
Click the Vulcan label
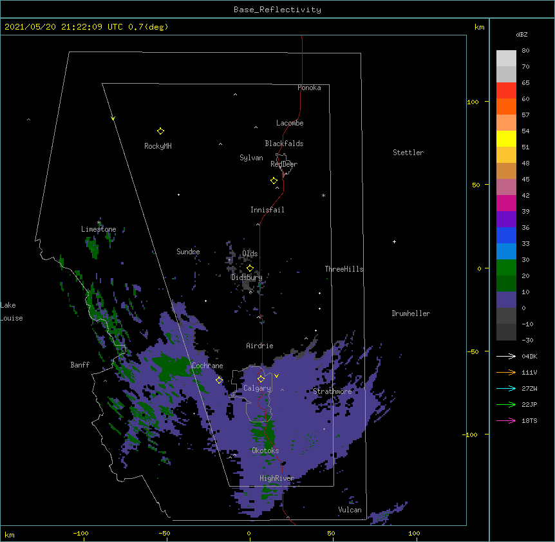[x=350, y=510]
